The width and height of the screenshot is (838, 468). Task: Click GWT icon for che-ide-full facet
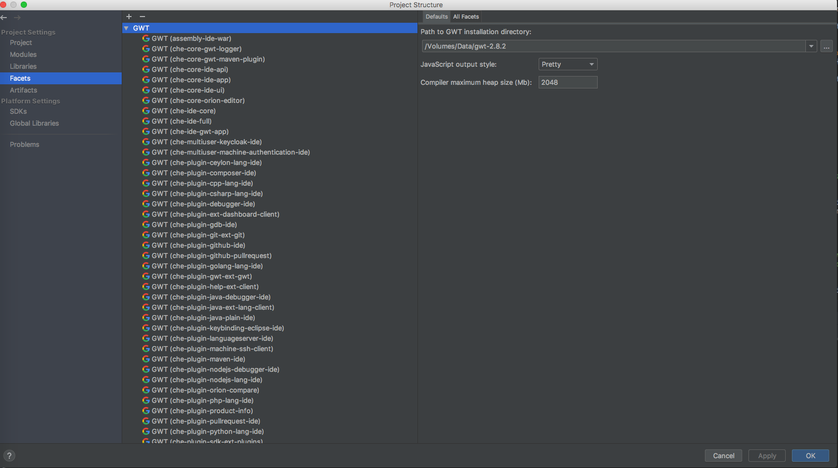coord(146,121)
